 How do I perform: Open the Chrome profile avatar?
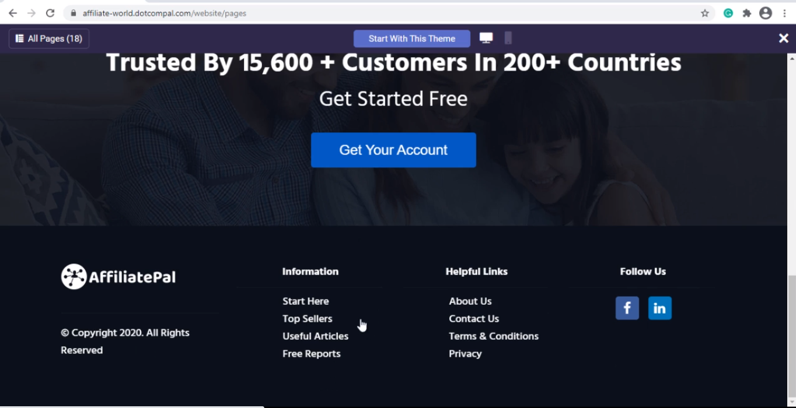tap(766, 13)
